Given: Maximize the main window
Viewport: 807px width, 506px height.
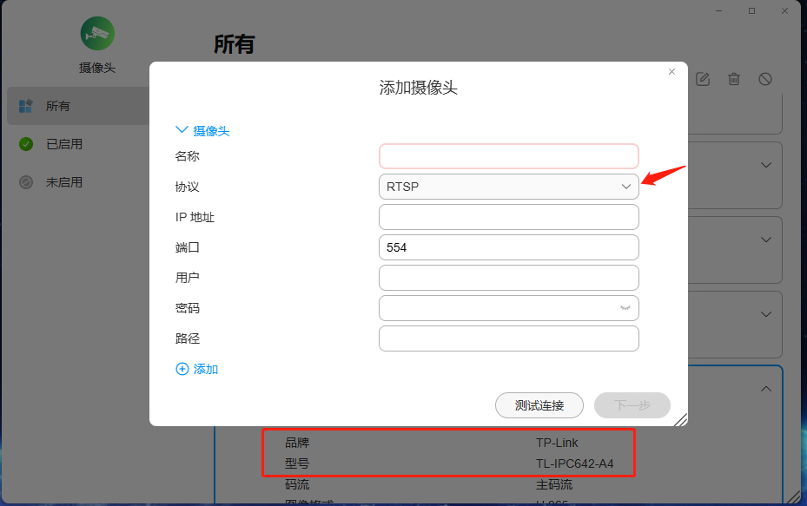Looking at the screenshot, I should [752, 10].
